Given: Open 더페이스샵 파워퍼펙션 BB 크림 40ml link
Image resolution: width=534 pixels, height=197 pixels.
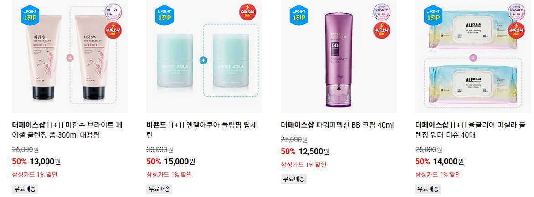Looking at the screenshot, I should [337, 125].
